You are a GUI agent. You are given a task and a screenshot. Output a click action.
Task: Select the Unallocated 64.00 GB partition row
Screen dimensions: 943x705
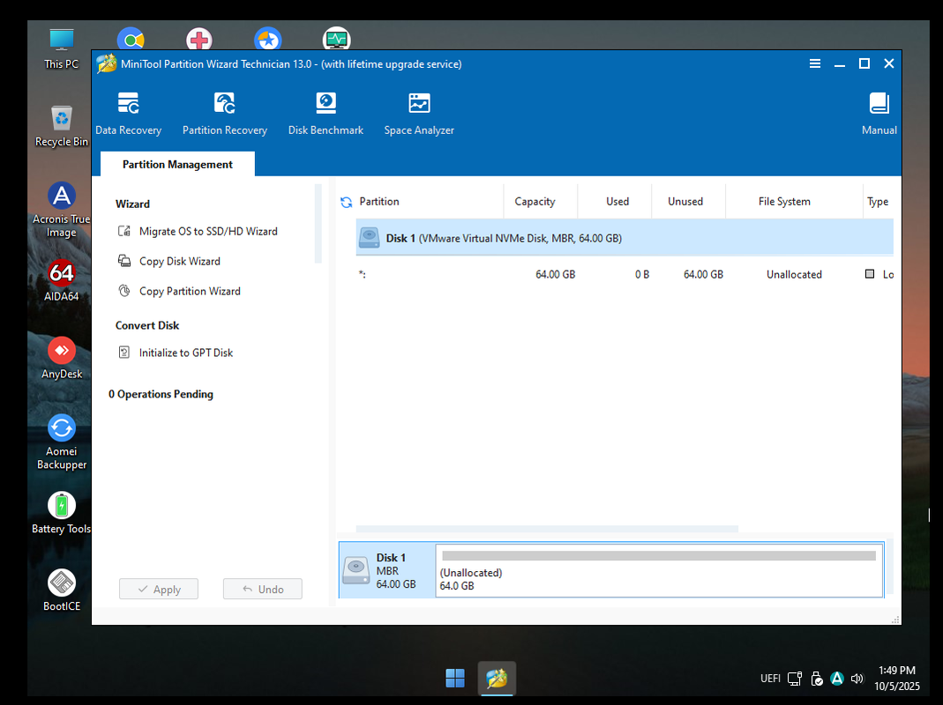625,274
